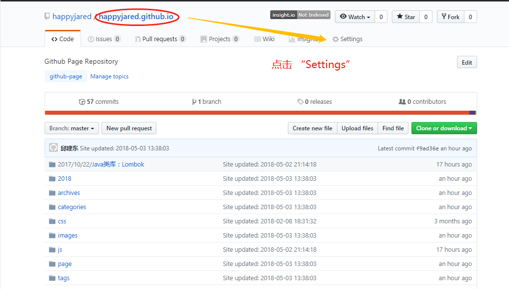Click the folder icon of page

(52, 264)
